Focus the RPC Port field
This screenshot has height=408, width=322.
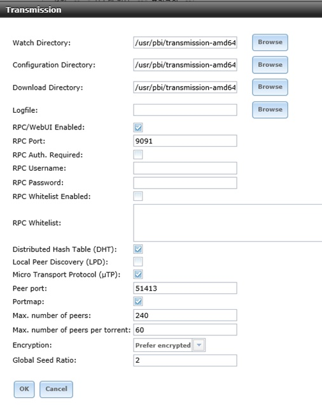185,141
